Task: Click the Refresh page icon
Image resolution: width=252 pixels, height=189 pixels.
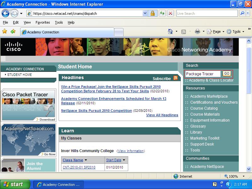Action: pyautogui.click(x=162, y=13)
